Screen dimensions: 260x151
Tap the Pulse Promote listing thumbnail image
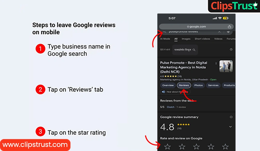click(x=226, y=67)
